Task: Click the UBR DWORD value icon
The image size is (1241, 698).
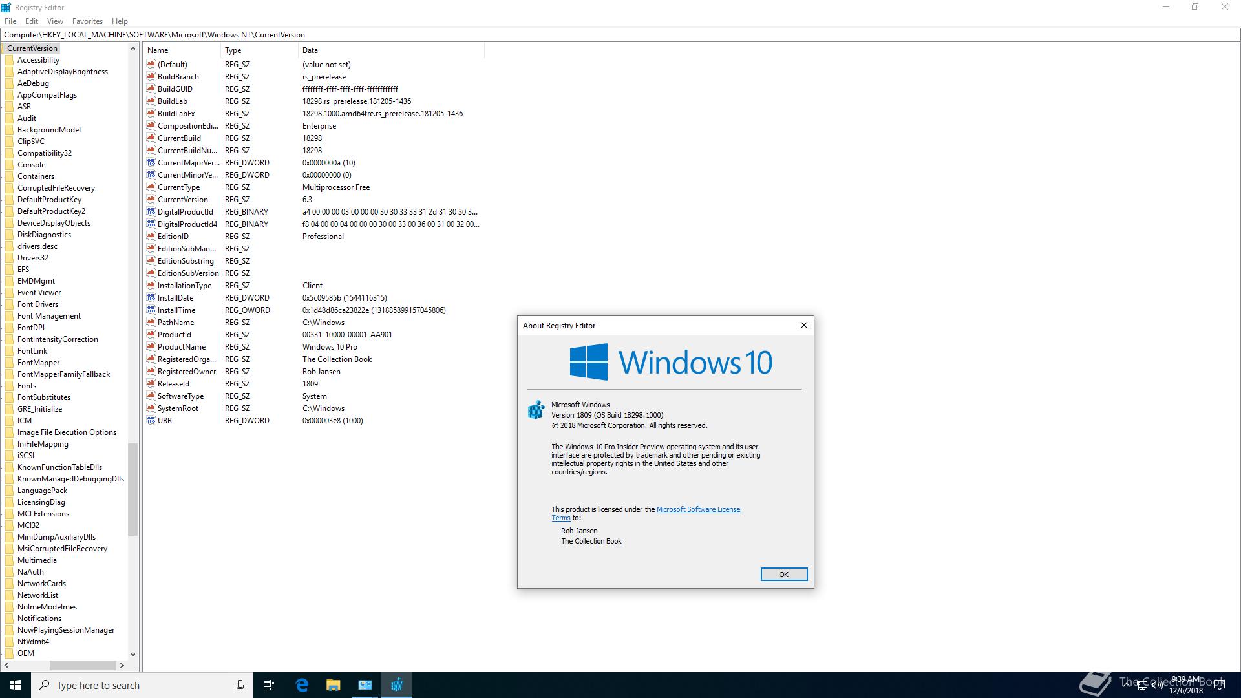Action: pos(151,420)
